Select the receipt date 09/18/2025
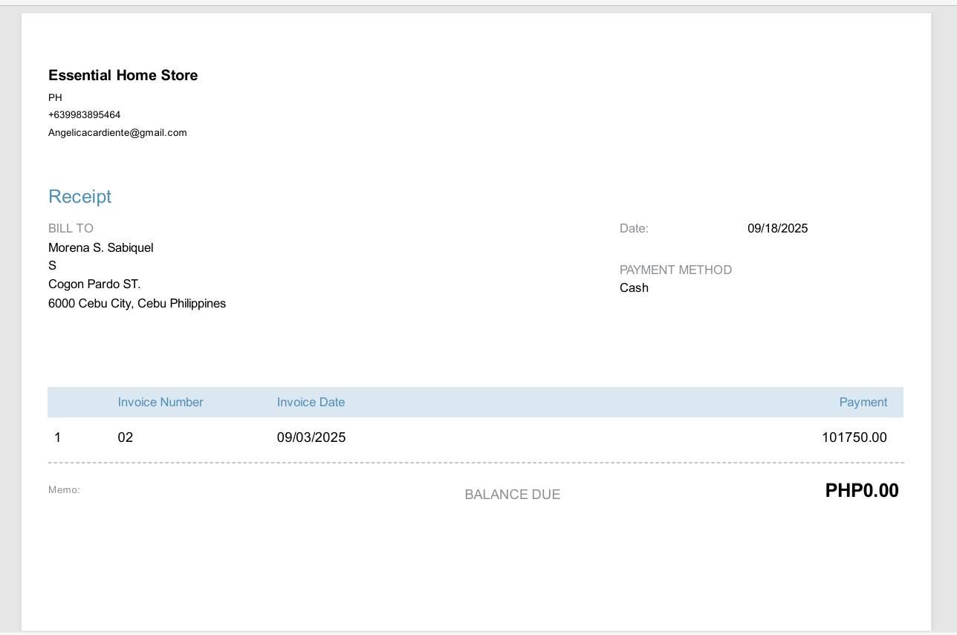957x635 pixels. tap(777, 228)
